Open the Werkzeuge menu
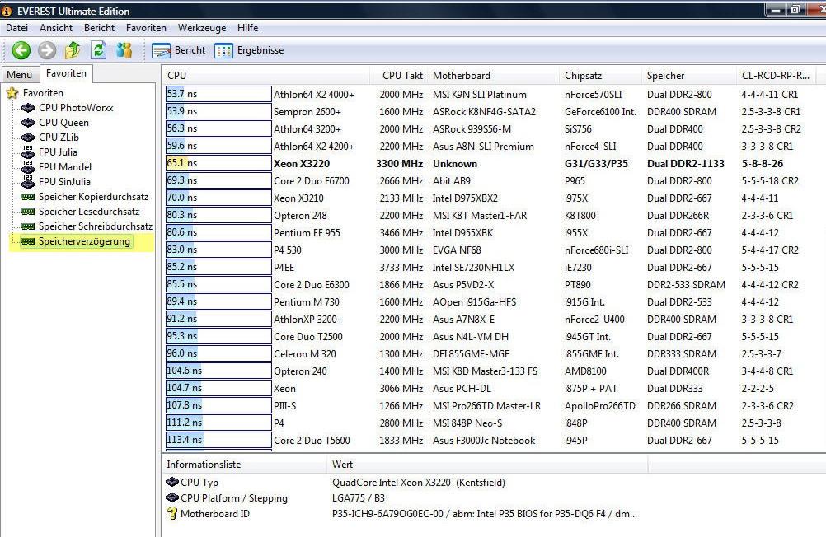Screen dimensions: 826x537 click(202, 28)
